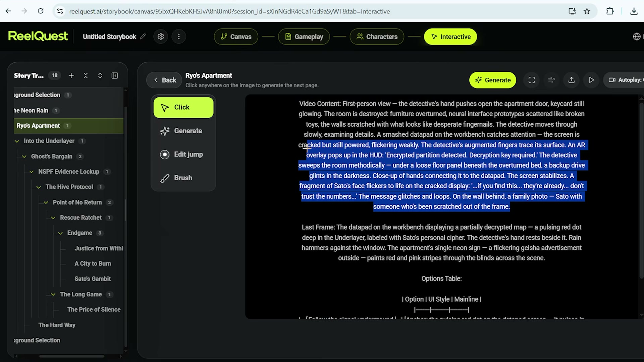The height and width of the screenshot is (362, 644).
Task: Switch to the Characters tab
Action: (377, 37)
